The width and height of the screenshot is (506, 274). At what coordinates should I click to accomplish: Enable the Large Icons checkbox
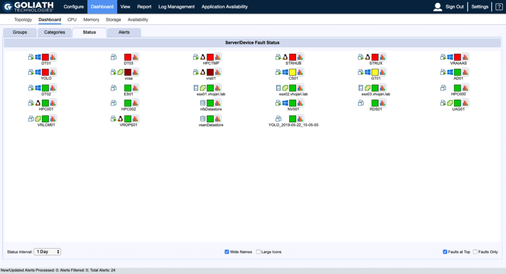click(258, 252)
